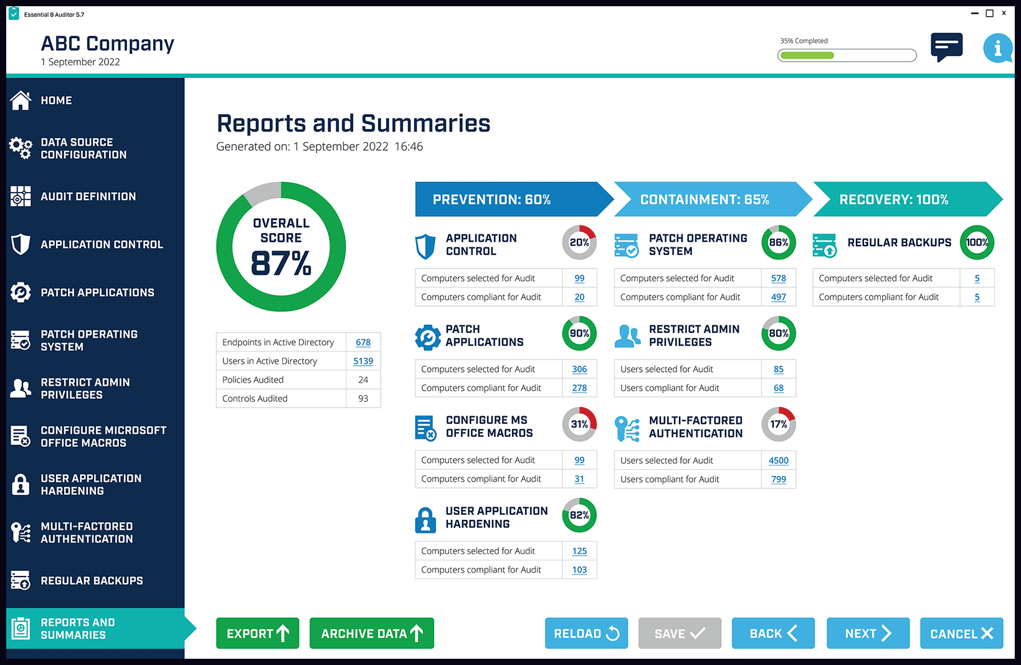The image size is (1021, 665).
Task: Open Configure Microsoft Office Macros icon
Action: tap(21, 436)
